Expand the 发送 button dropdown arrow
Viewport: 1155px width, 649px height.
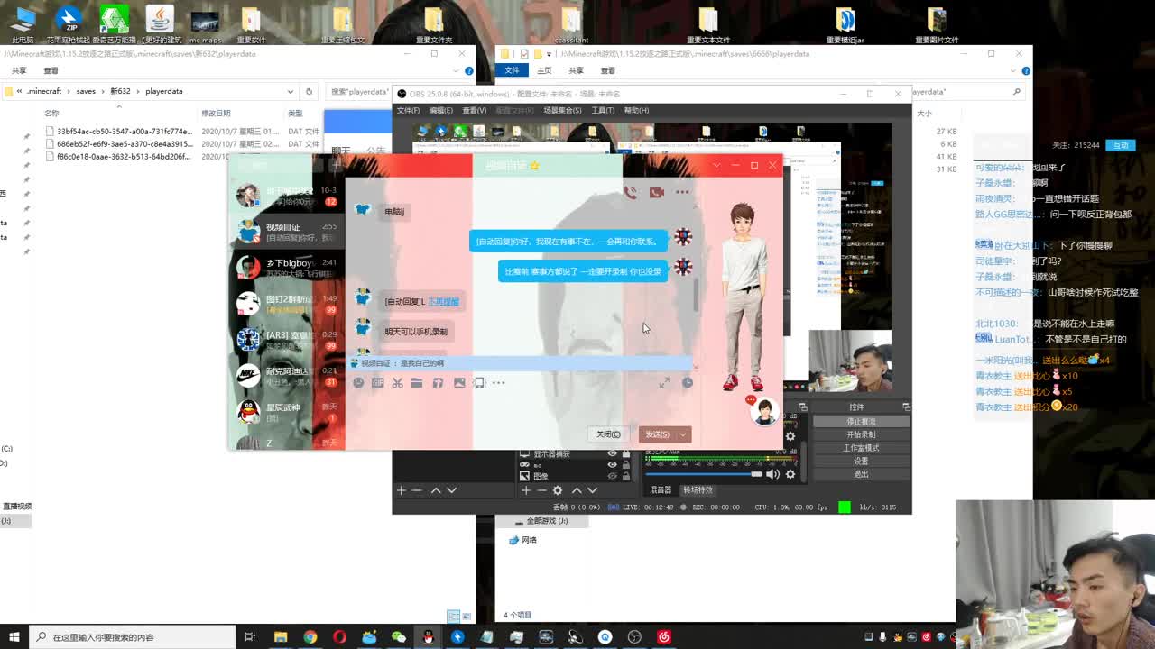(683, 434)
